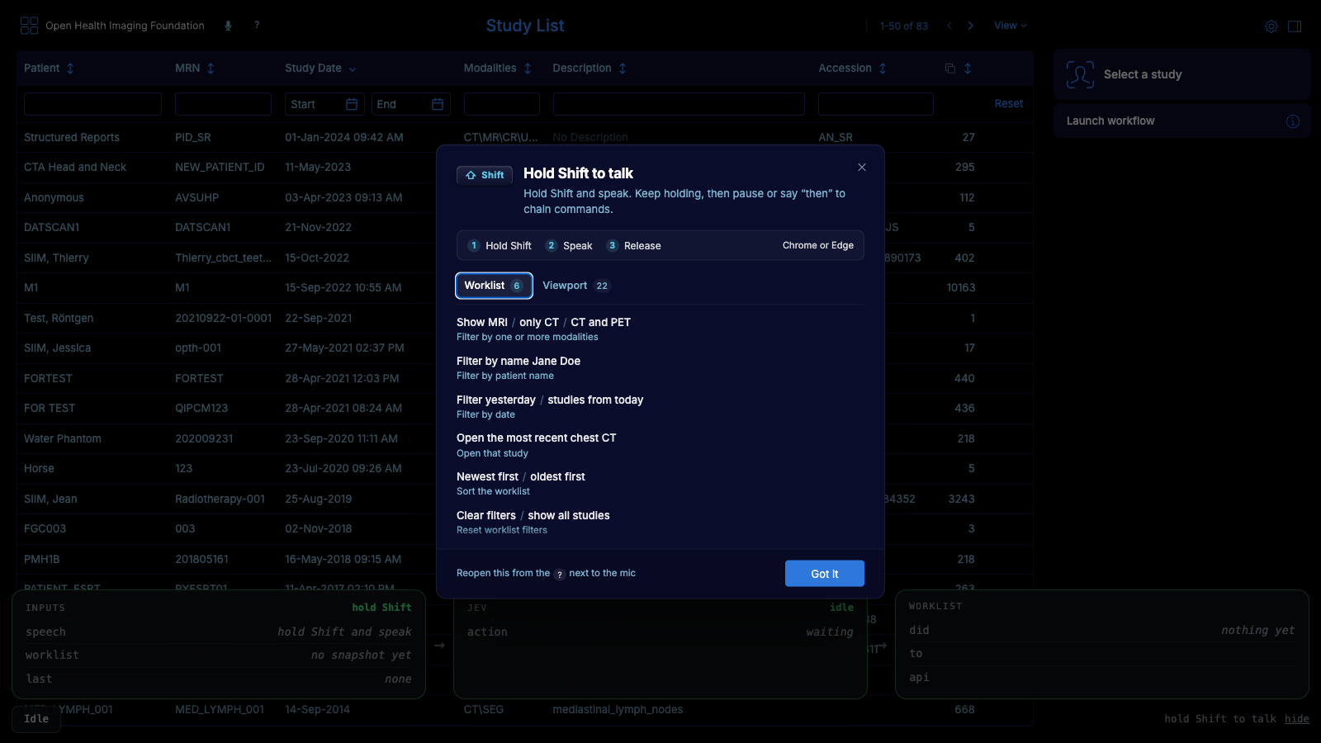Click the instances copy icon in header
Screen dimensions: 1321x743
(950, 69)
